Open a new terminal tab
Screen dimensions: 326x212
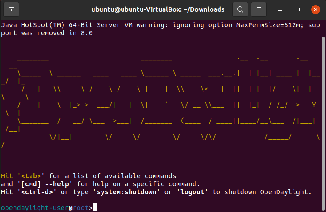[11, 9]
